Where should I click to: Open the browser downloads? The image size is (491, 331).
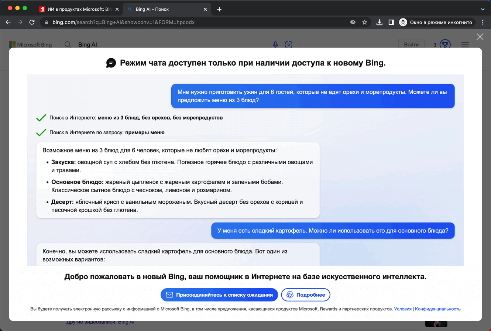(379, 22)
